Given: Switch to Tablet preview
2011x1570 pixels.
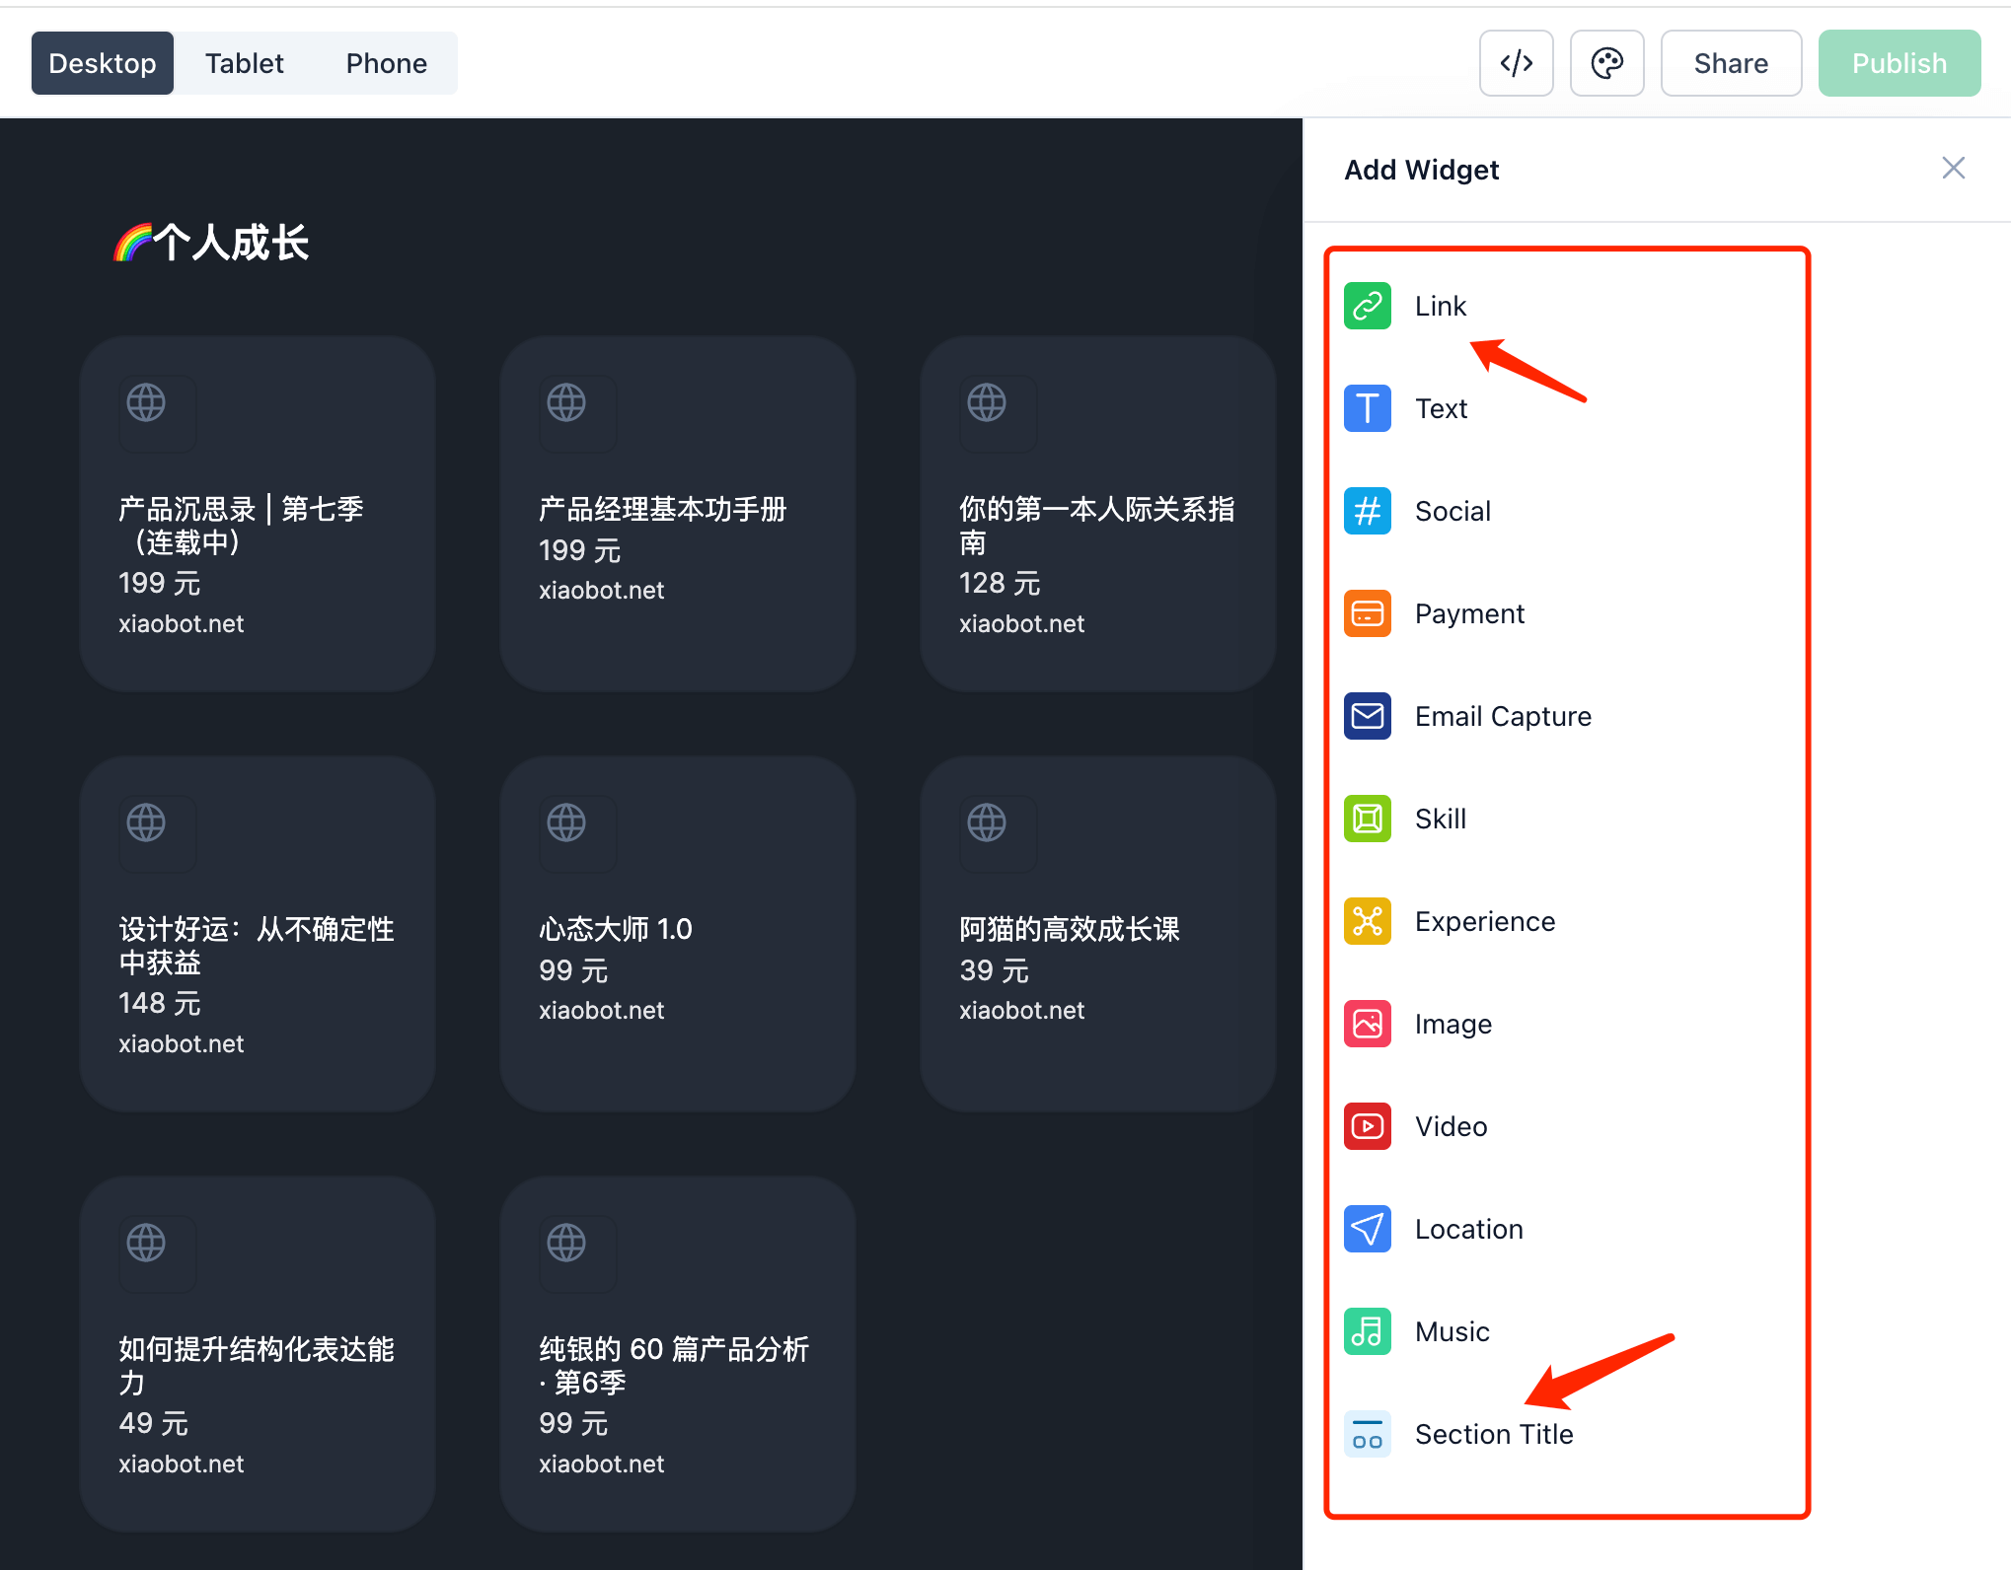Looking at the screenshot, I should tap(244, 62).
